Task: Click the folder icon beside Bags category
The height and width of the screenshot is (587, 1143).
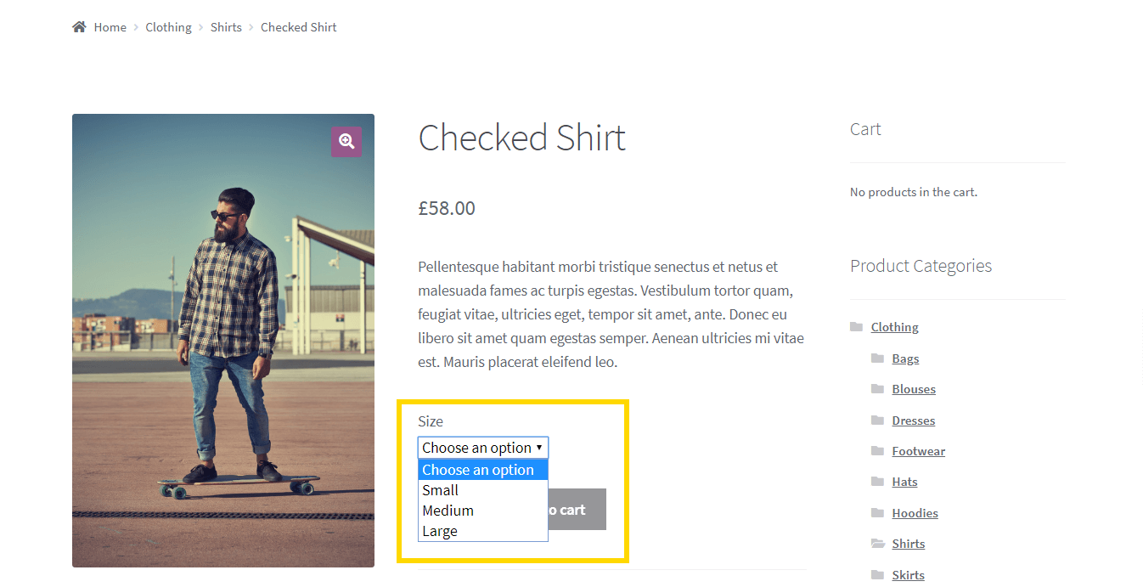Action: pyautogui.click(x=878, y=358)
